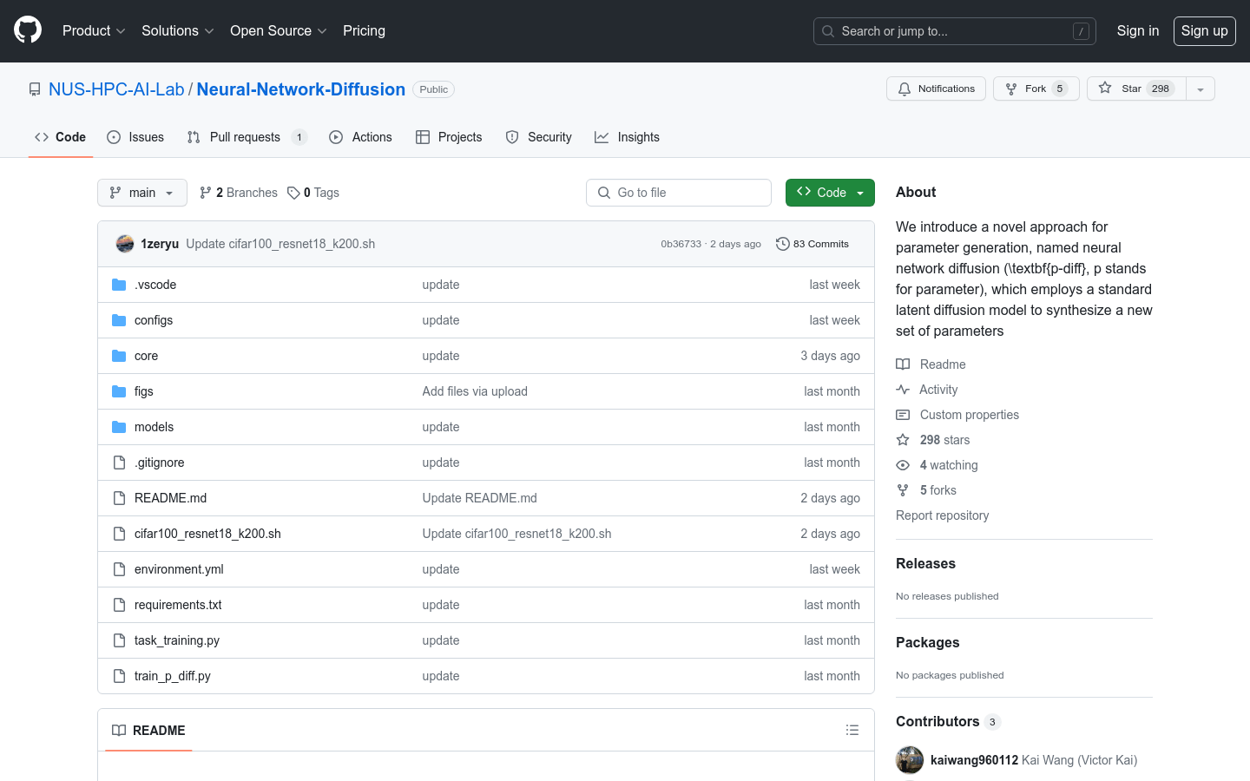Expand the Product menu
The image size is (1250, 781).
tap(94, 30)
